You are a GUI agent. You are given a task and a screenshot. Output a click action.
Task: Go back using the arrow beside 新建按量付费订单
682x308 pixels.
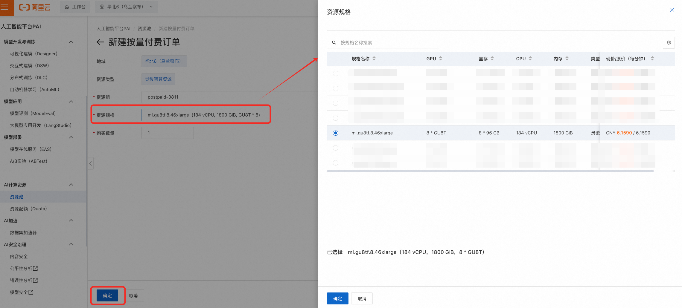tap(100, 42)
